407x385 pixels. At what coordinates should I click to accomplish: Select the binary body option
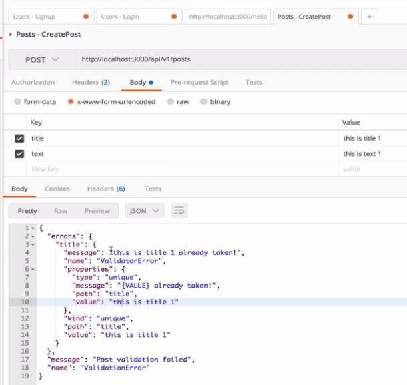204,102
